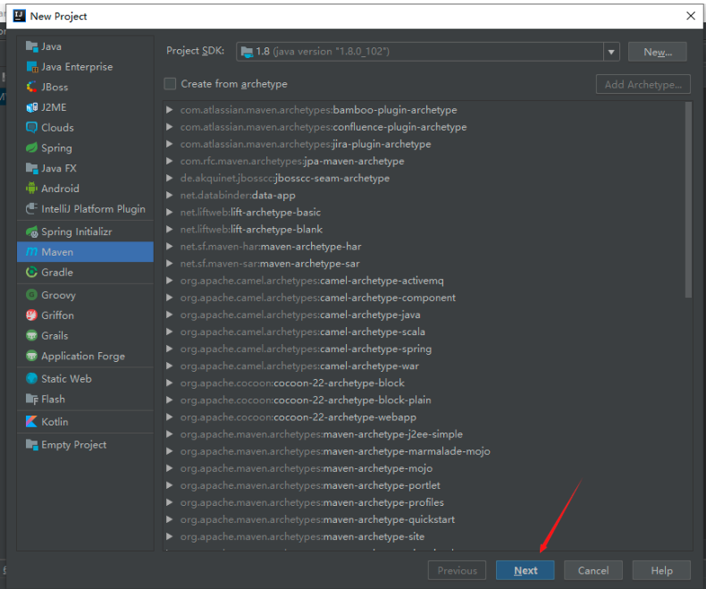Image resolution: width=706 pixels, height=589 pixels.
Task: Select Spring Initializr label
Action: 77,231
